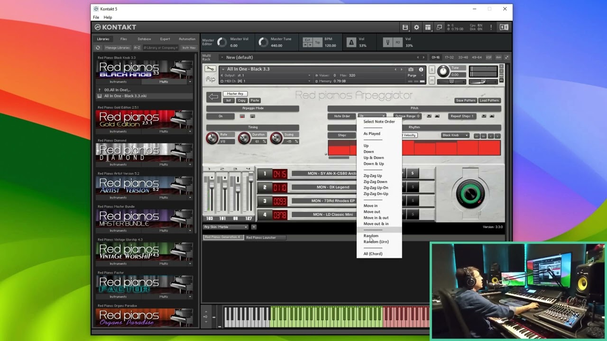Viewport: 607px width, 341px height.
Task: Click the Instr Nav button
Action: (189, 48)
